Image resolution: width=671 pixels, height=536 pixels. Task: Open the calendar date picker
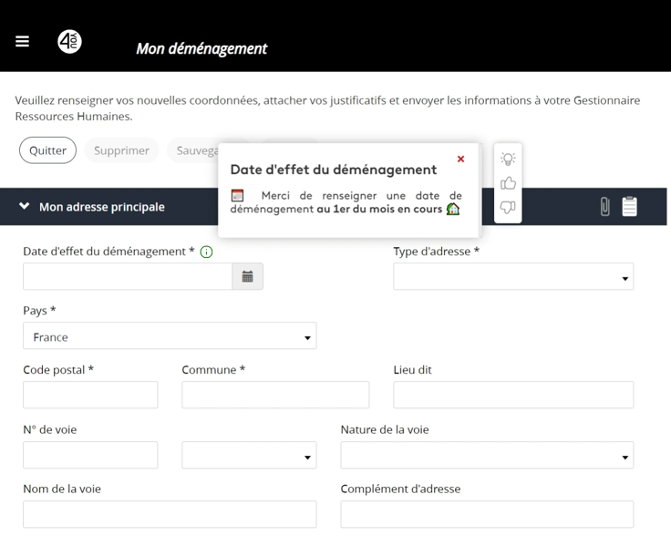pos(247,276)
